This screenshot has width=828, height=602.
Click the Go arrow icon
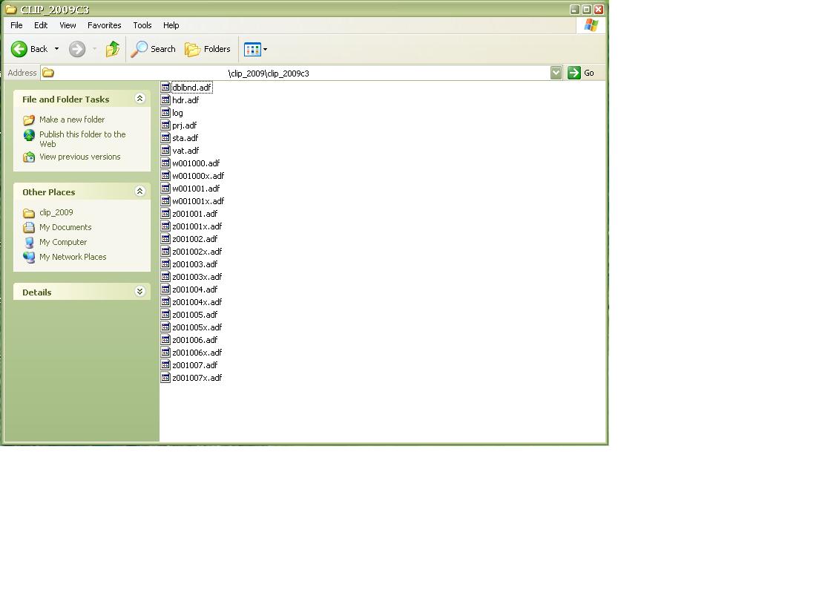(575, 73)
